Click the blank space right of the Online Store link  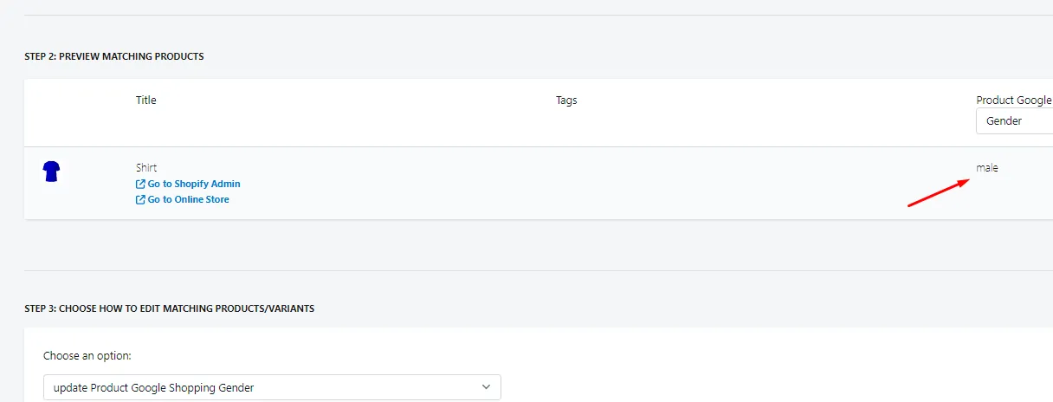tap(390, 199)
